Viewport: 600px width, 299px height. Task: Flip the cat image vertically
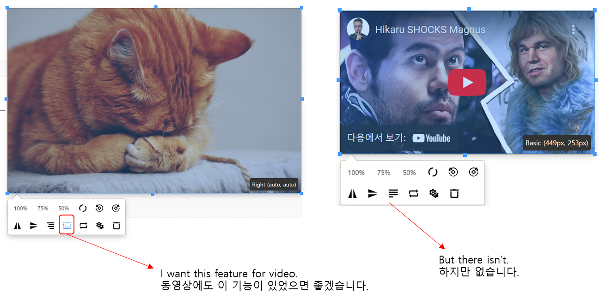34,226
